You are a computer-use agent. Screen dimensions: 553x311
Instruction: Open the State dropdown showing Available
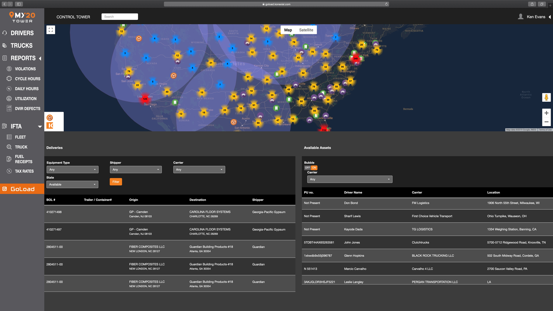(x=72, y=185)
